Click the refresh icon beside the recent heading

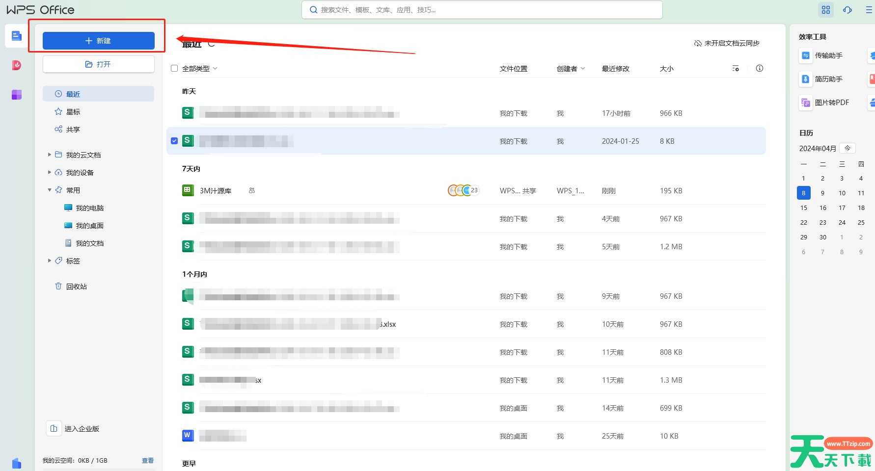211,44
